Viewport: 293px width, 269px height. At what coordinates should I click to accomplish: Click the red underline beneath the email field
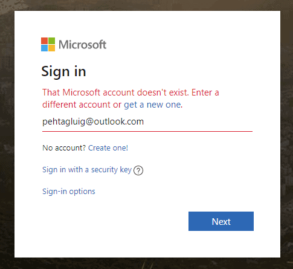[147, 131]
